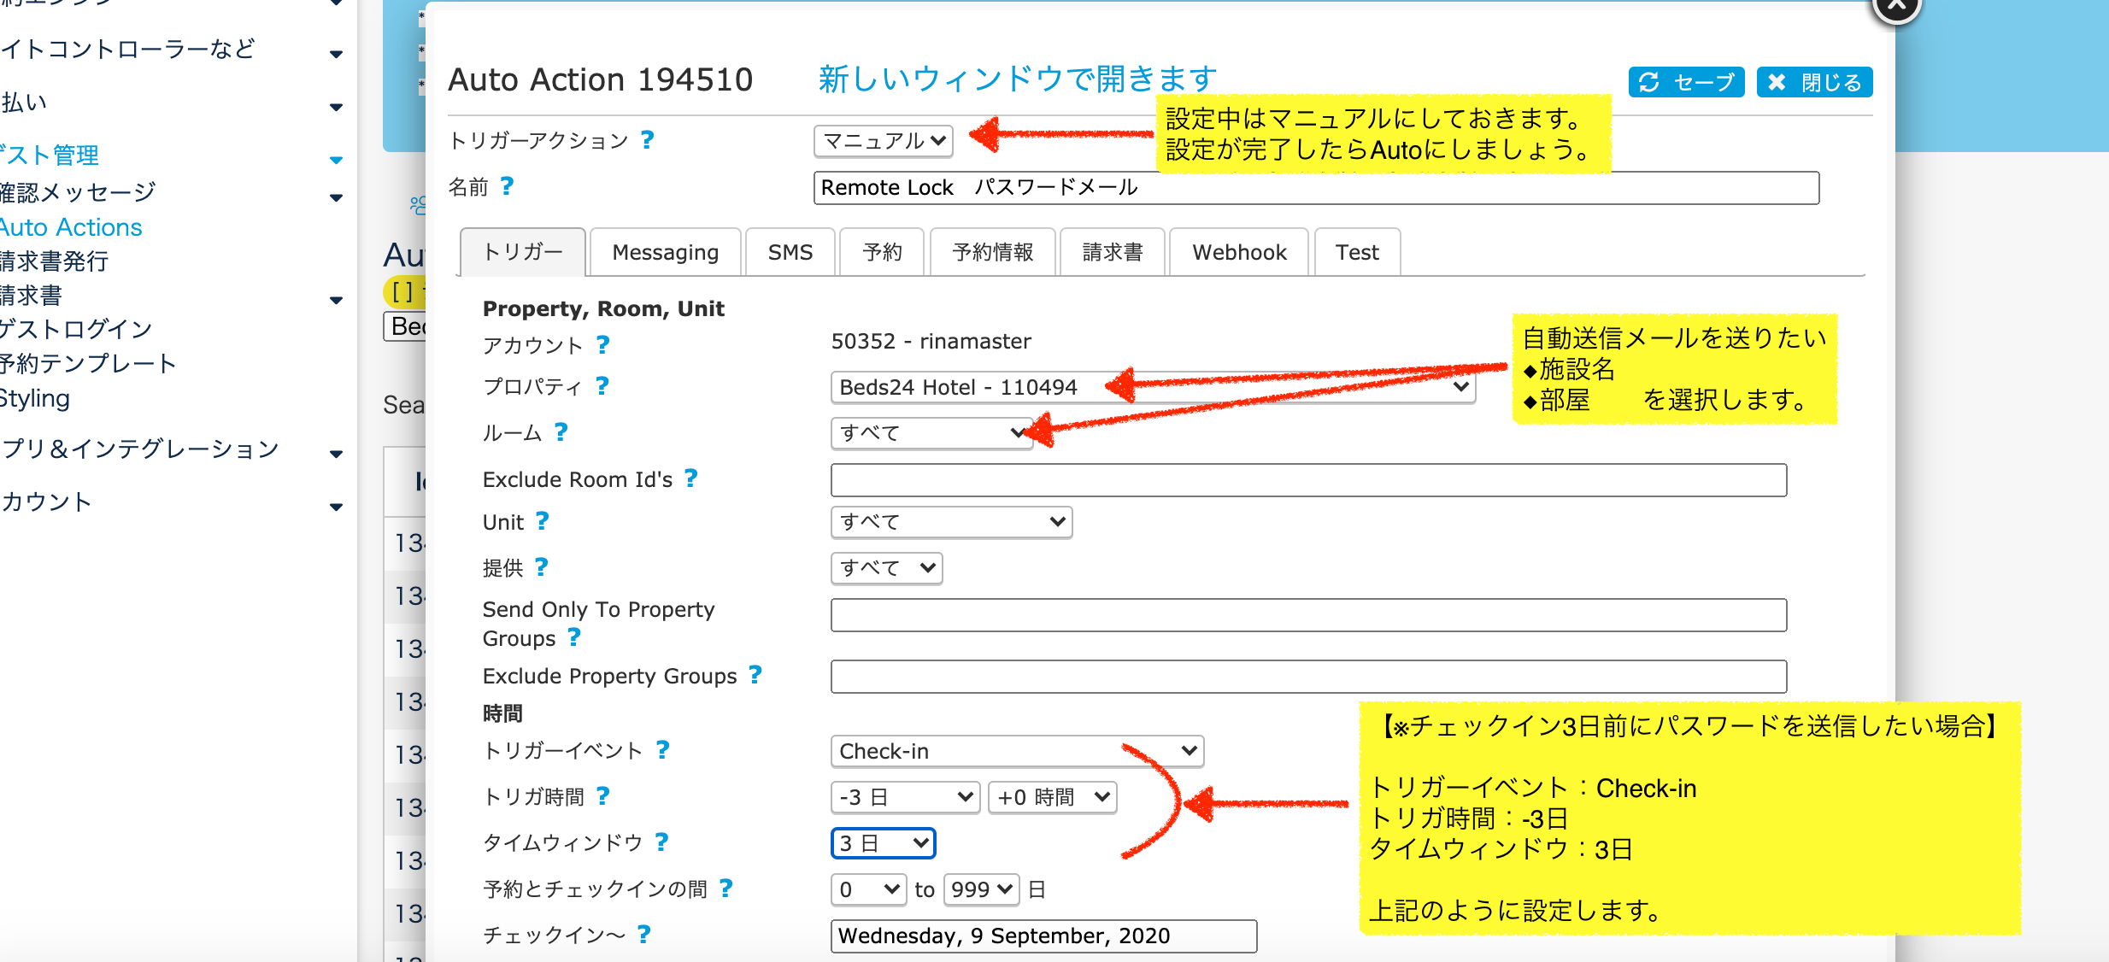2109x962 pixels.
Task: Click help icon beside トリガーイベント
Action: click(x=662, y=750)
